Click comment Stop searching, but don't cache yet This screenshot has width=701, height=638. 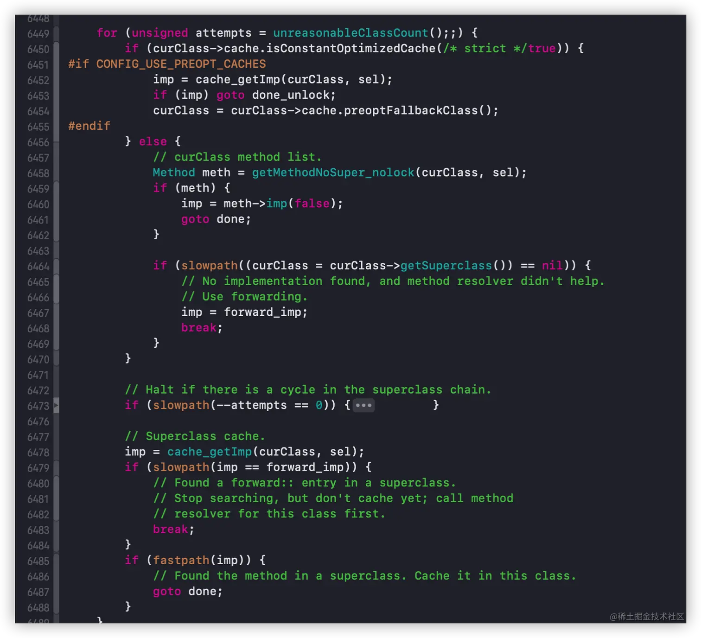tap(333, 498)
